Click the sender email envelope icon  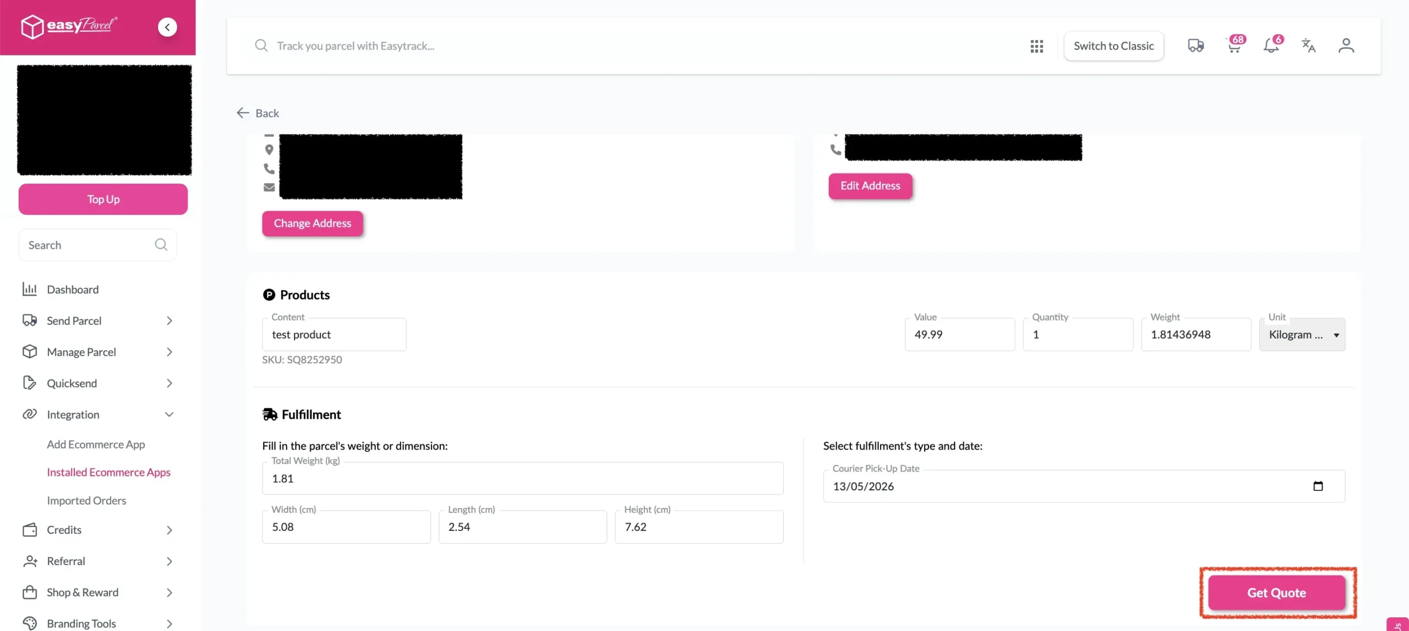click(269, 187)
